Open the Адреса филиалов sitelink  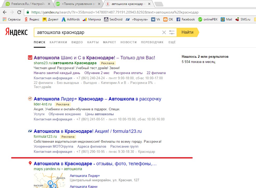[x=92, y=147]
